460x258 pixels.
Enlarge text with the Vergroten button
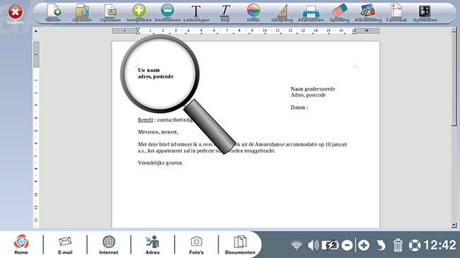pos(139,13)
